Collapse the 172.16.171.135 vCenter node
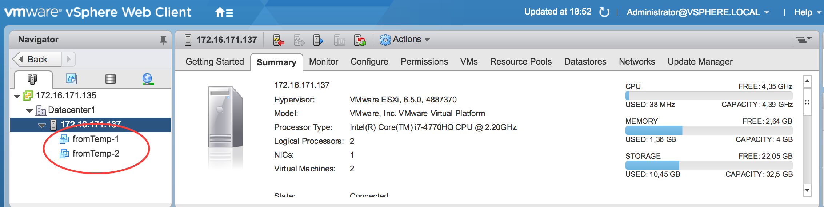The width and height of the screenshot is (824, 207). click(17, 96)
